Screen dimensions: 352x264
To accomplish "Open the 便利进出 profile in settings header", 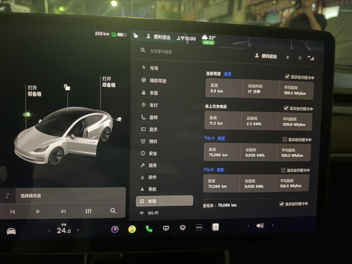I will 266,56.
